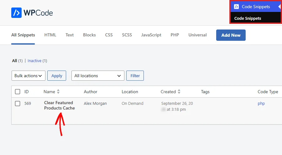The width and height of the screenshot is (282, 155).
Task: Switch to the Text tab
Action: 70,35
